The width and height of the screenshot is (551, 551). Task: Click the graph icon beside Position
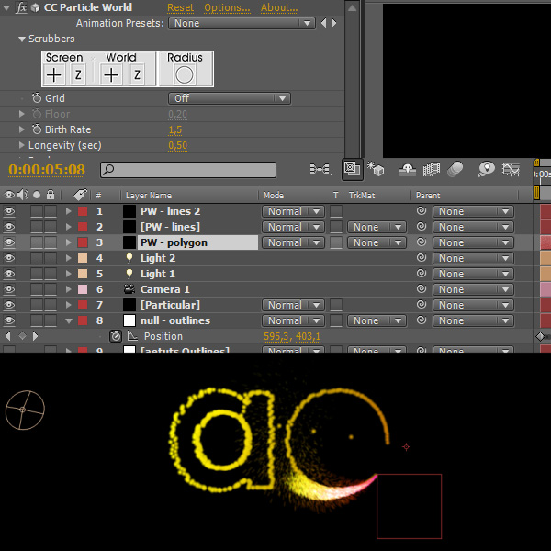click(132, 336)
